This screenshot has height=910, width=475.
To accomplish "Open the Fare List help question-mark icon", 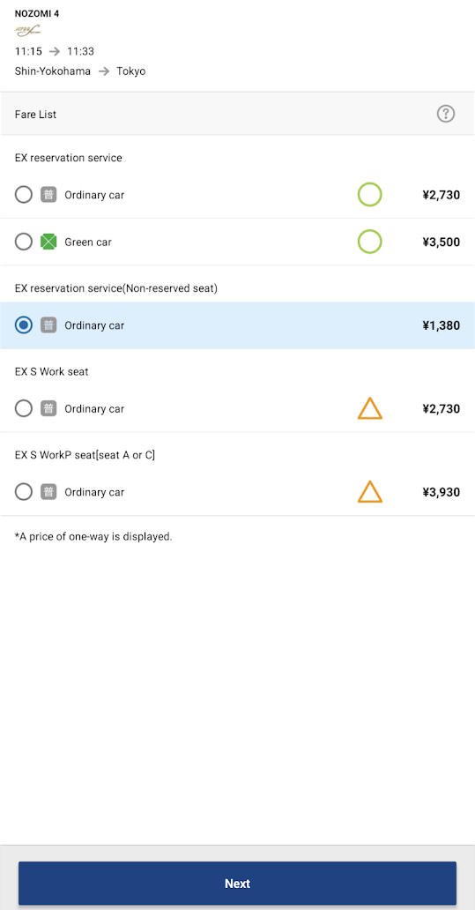I will tap(445, 114).
